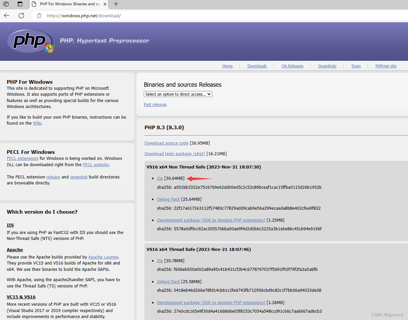This screenshot has height=320, width=408.
Task: Click the PHP logo in the header
Action: [x=30, y=42]
